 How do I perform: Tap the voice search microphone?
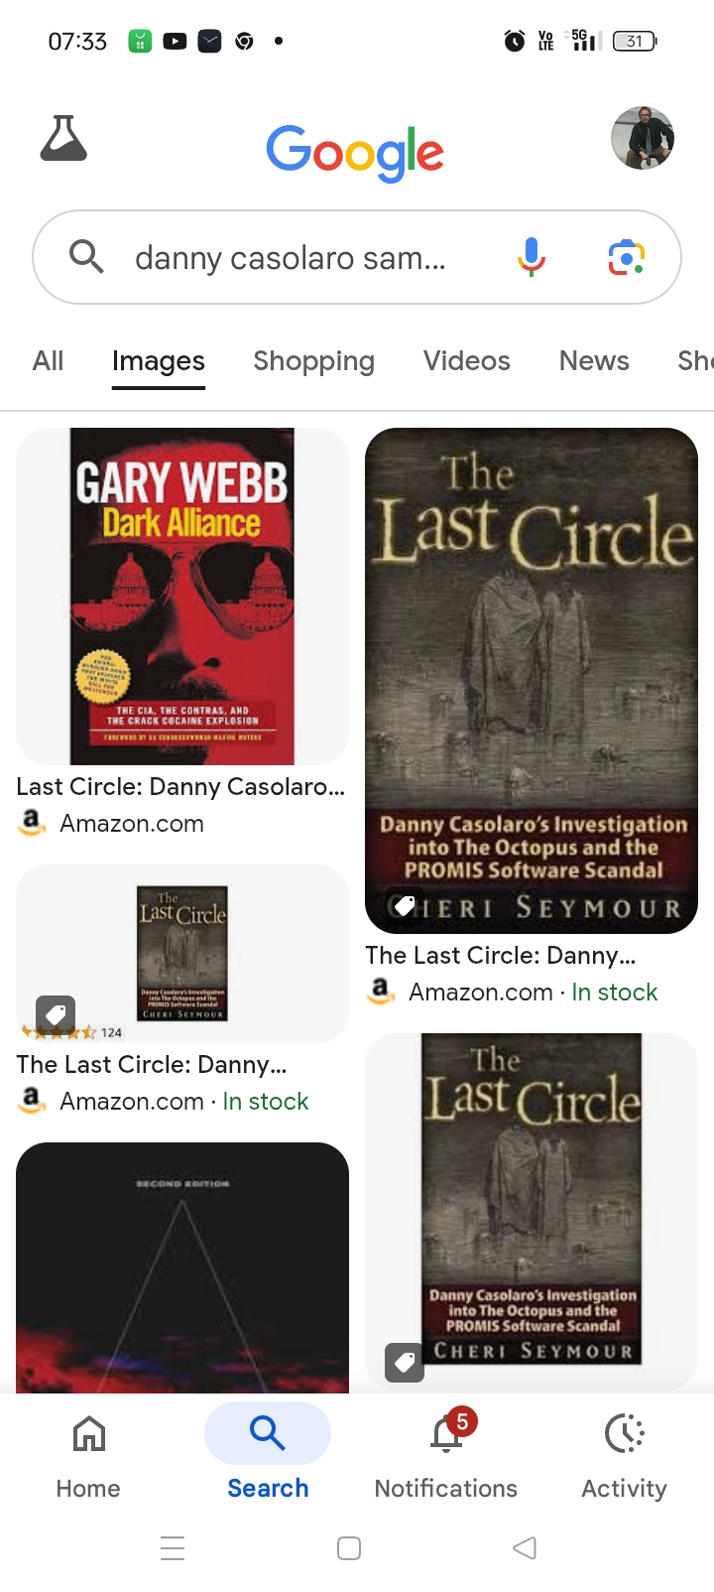click(x=532, y=257)
